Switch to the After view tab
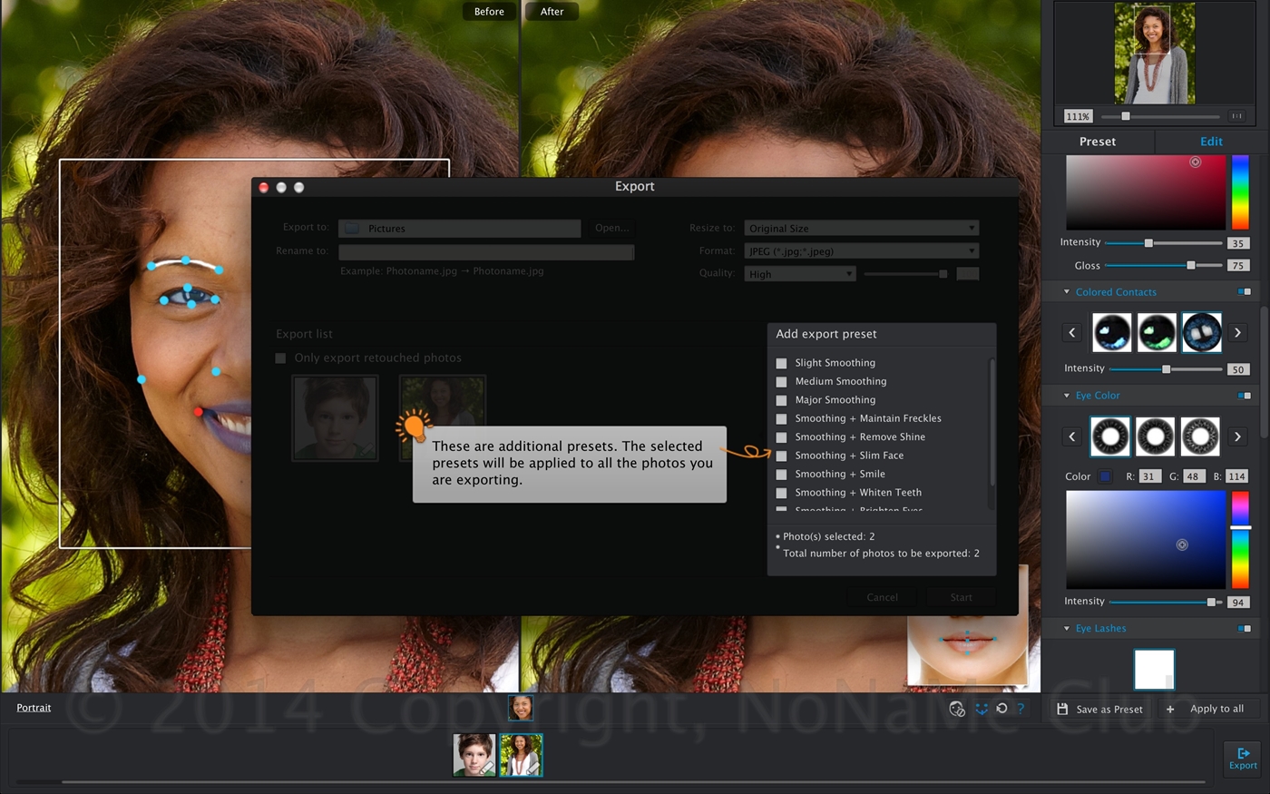 point(552,12)
